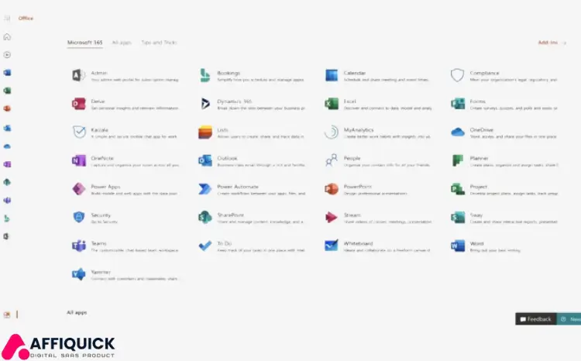Image resolution: width=581 pixels, height=361 pixels.
Task: Click the Create plus icon in the sidebar
Action: (7, 55)
